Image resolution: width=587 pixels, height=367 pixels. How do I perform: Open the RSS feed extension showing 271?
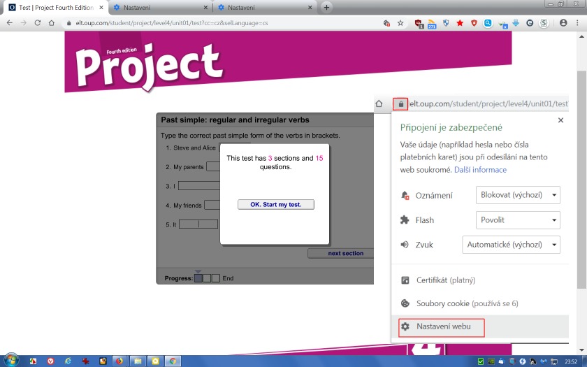coord(432,24)
